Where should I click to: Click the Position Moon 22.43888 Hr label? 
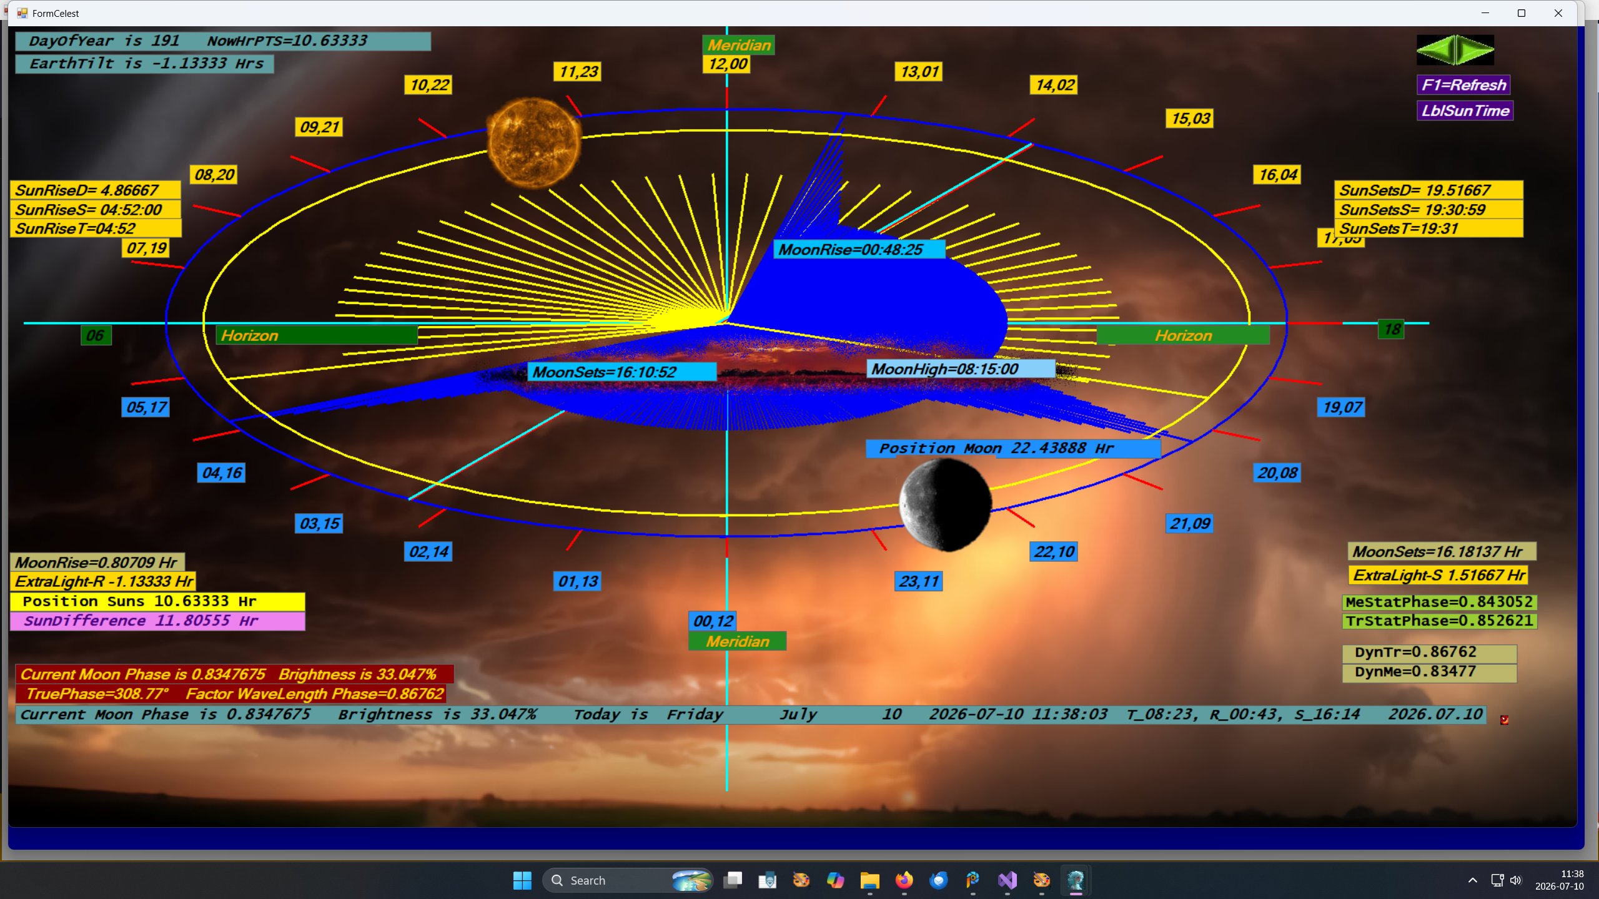pos(1013,448)
